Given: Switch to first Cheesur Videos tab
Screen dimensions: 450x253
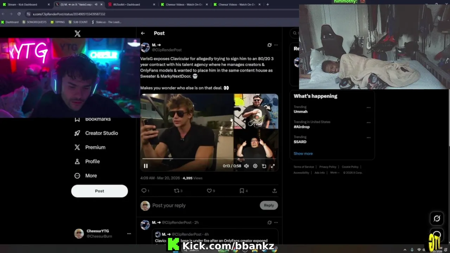Looking at the screenshot, I should pos(184,5).
